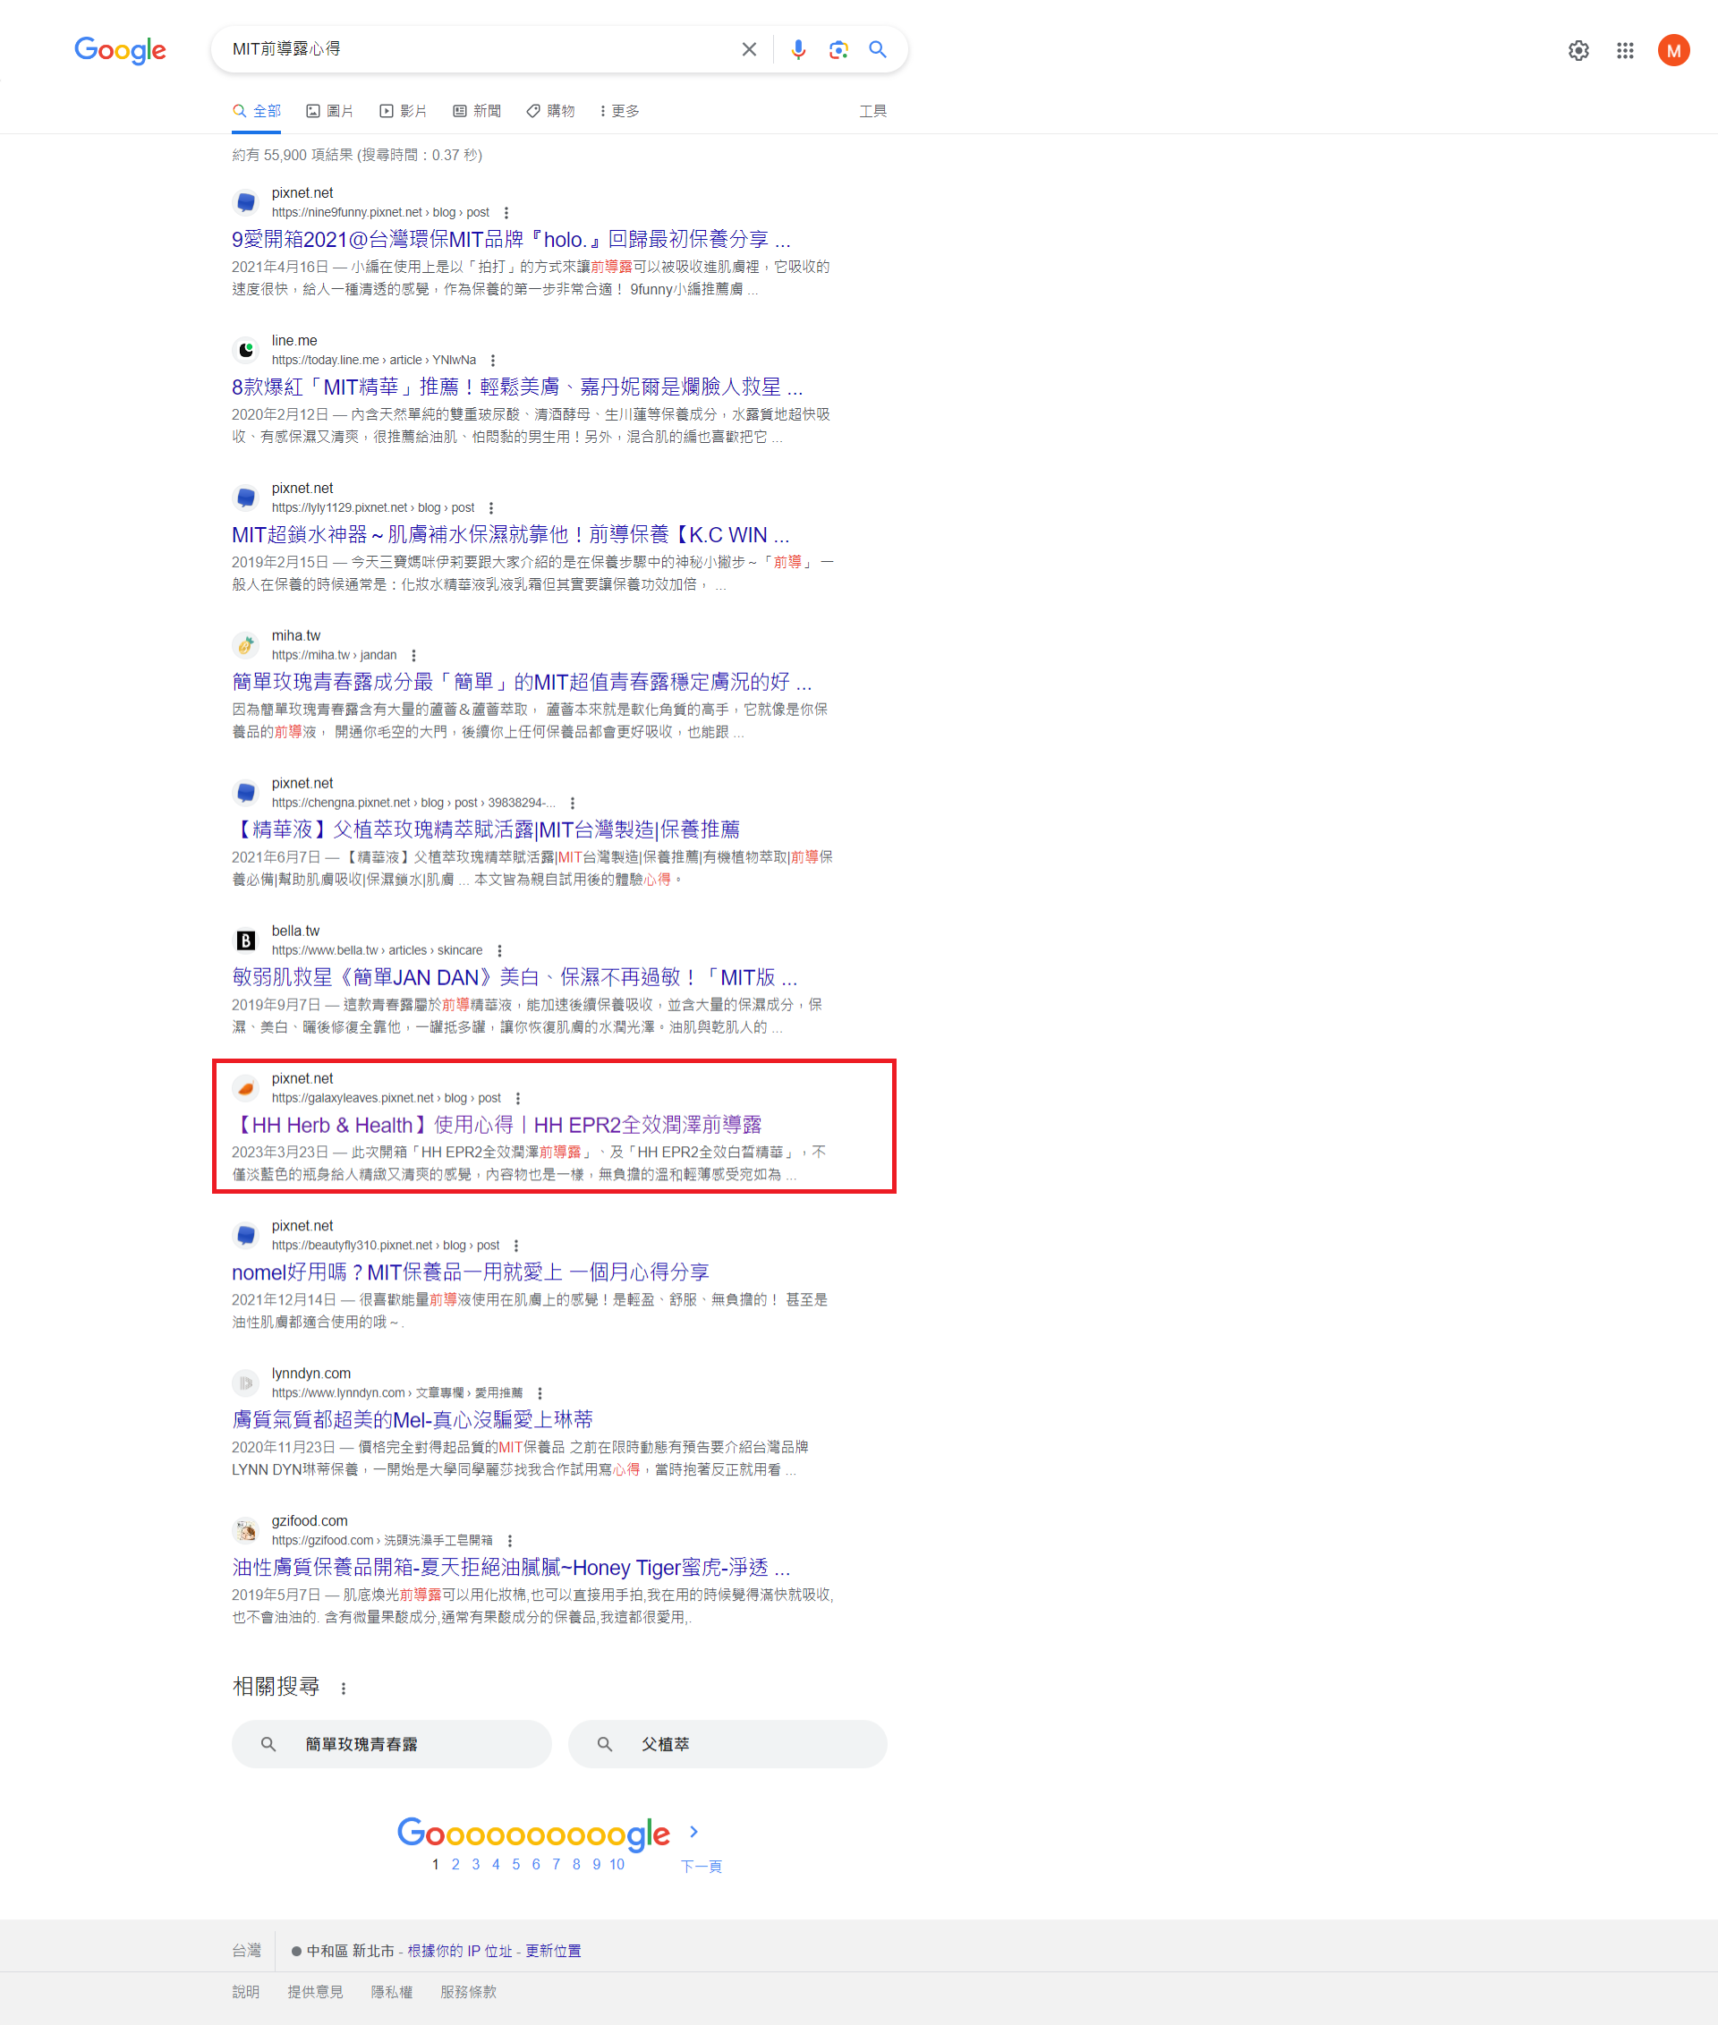Click the gzifood.com site favicon
Viewport: 1718px width, 2025px height.
(x=246, y=1531)
